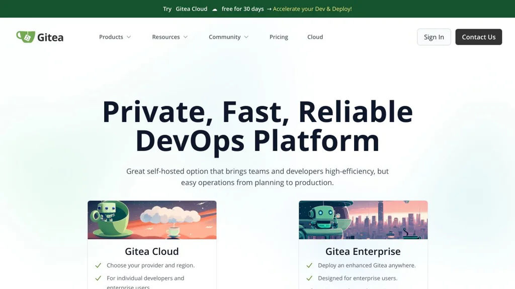This screenshot has width=515, height=289.
Task: Click the Gitea teacup logo icon
Action: (x=26, y=37)
